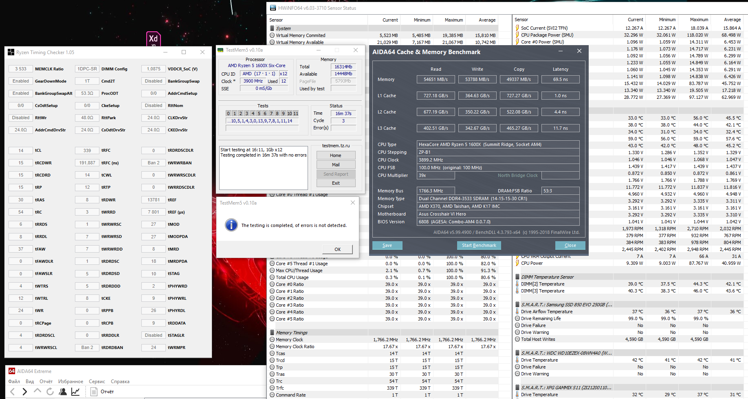The width and height of the screenshot is (748, 399).
Task: Click the blue info icon in TestMem5 dialog
Action: click(x=231, y=225)
